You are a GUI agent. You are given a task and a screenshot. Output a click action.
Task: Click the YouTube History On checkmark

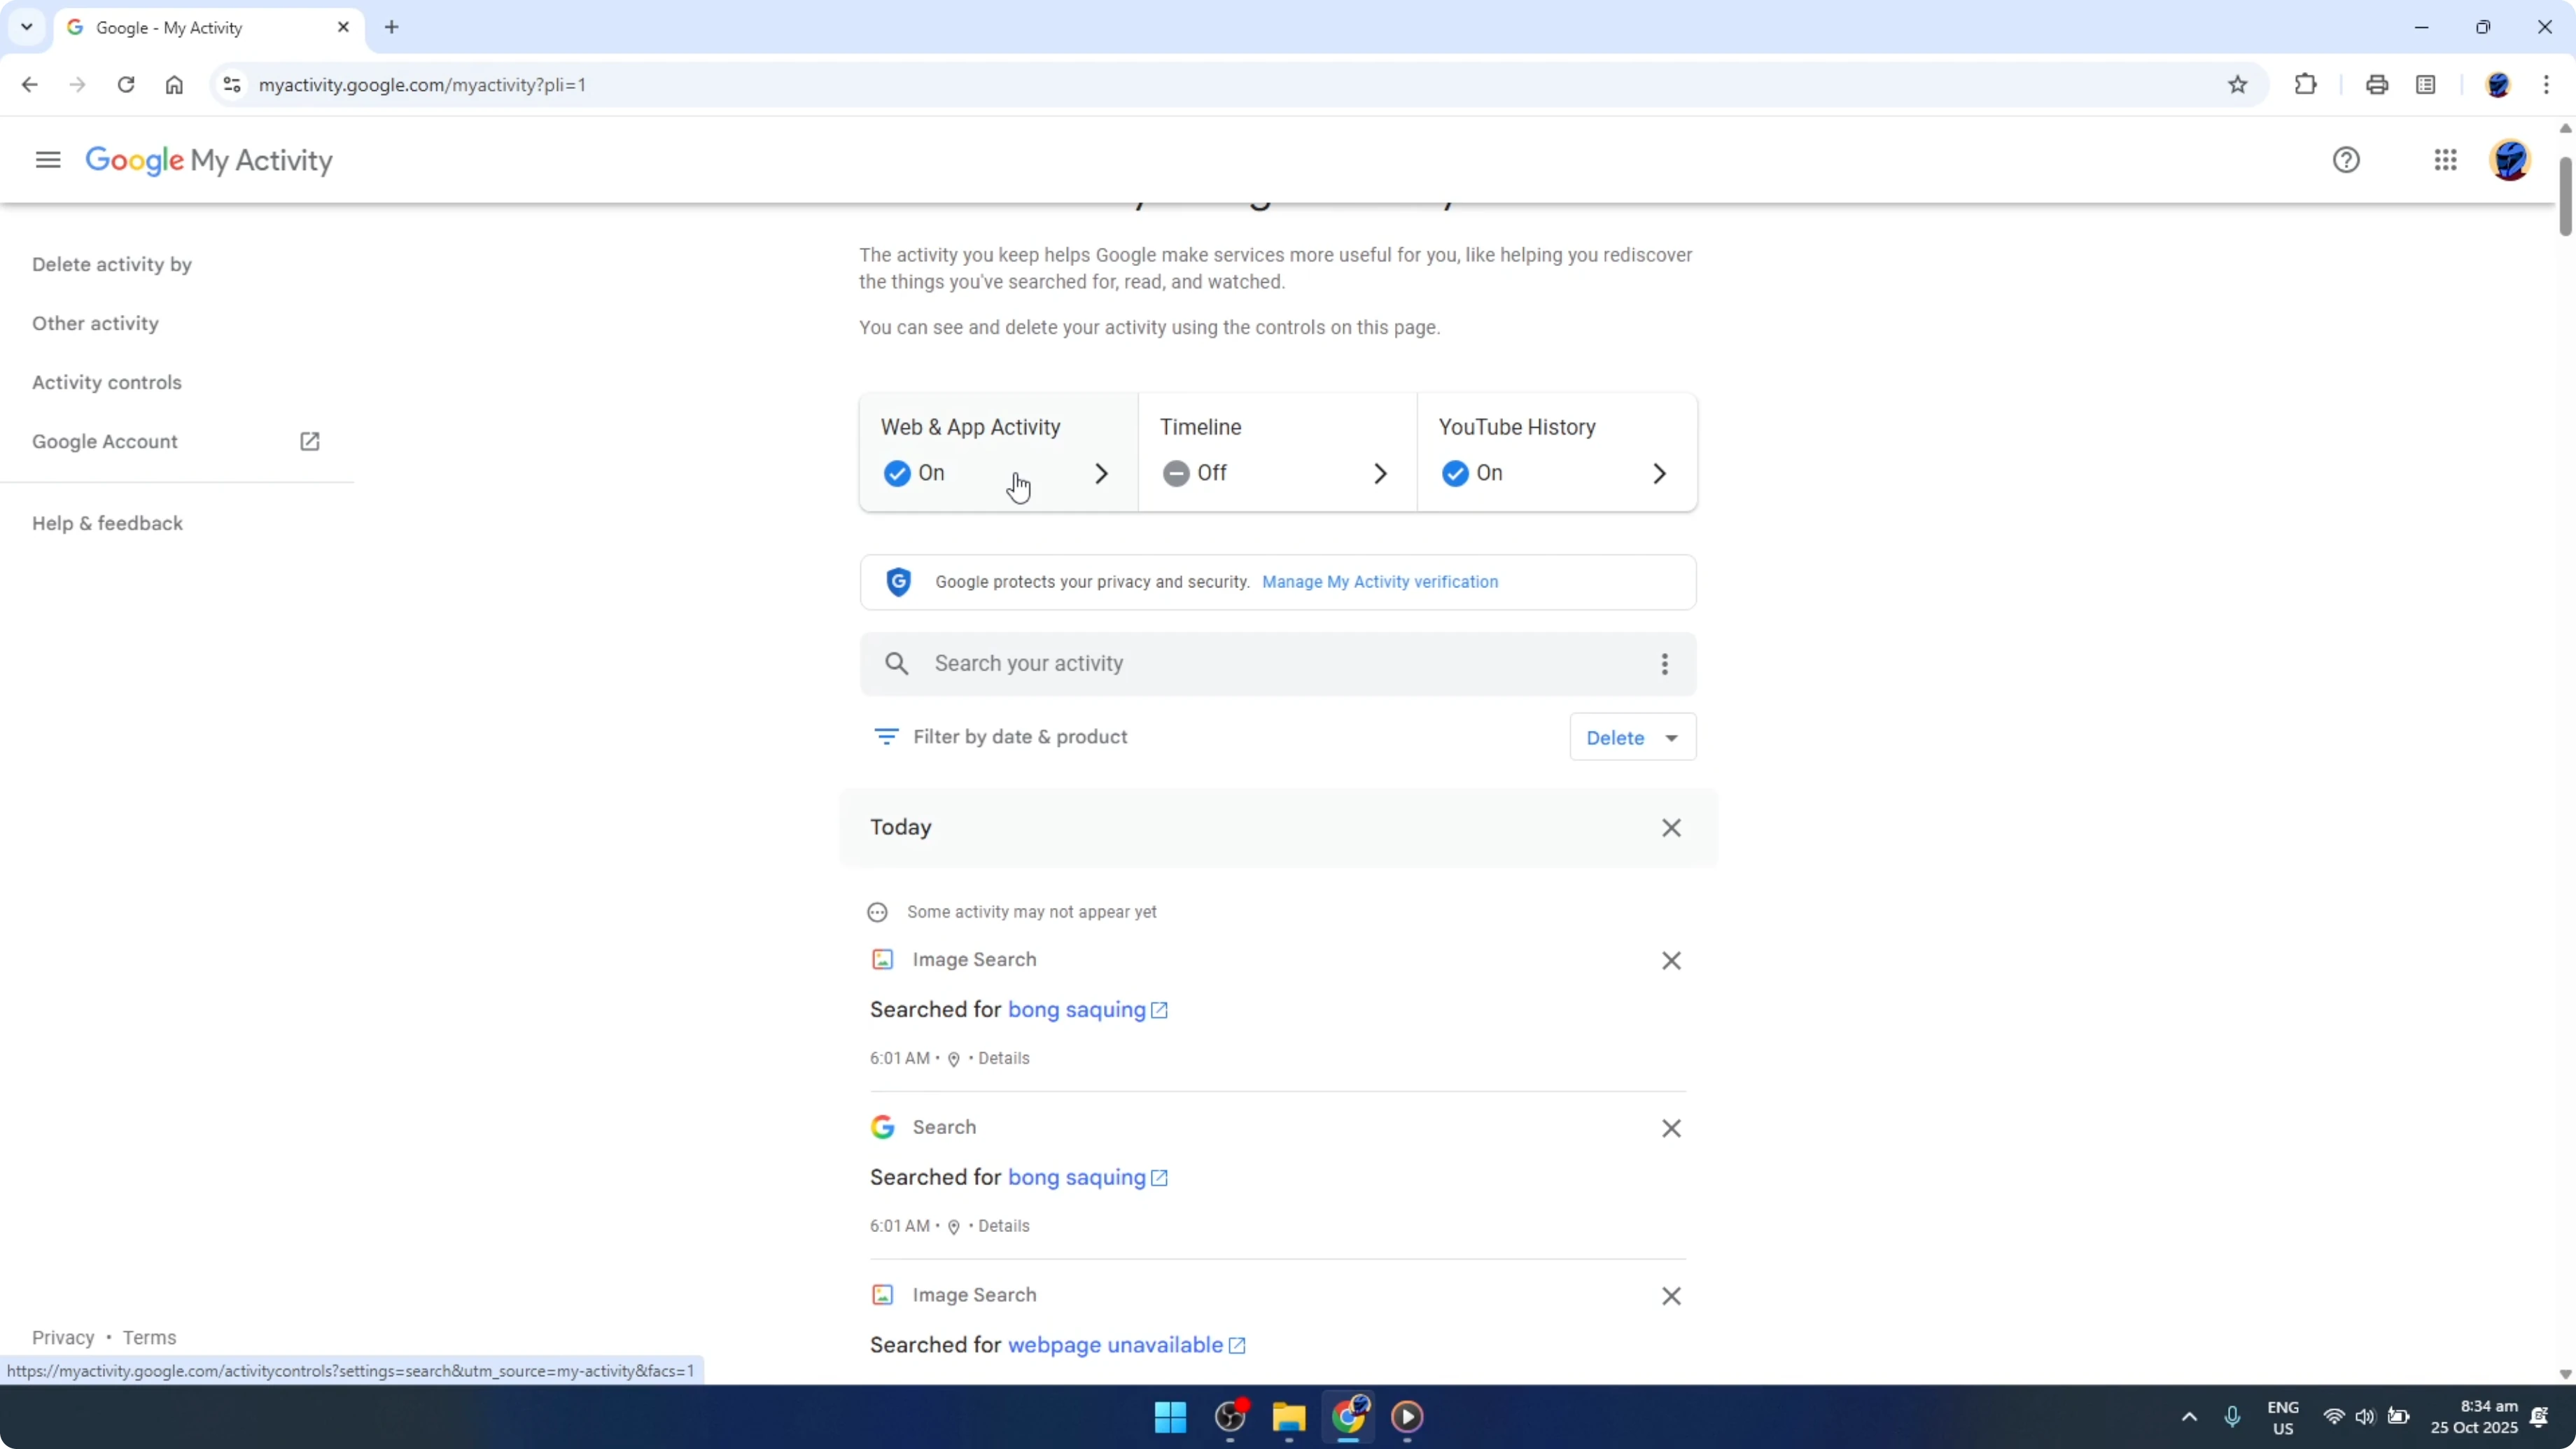point(1455,473)
